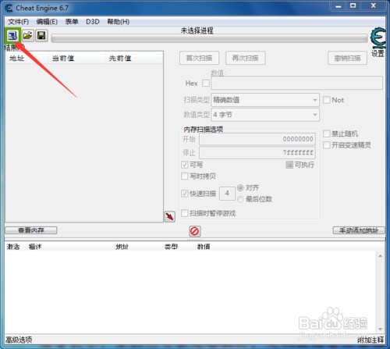Click the 首次扫描 button
The image size is (390, 349).
[199, 58]
